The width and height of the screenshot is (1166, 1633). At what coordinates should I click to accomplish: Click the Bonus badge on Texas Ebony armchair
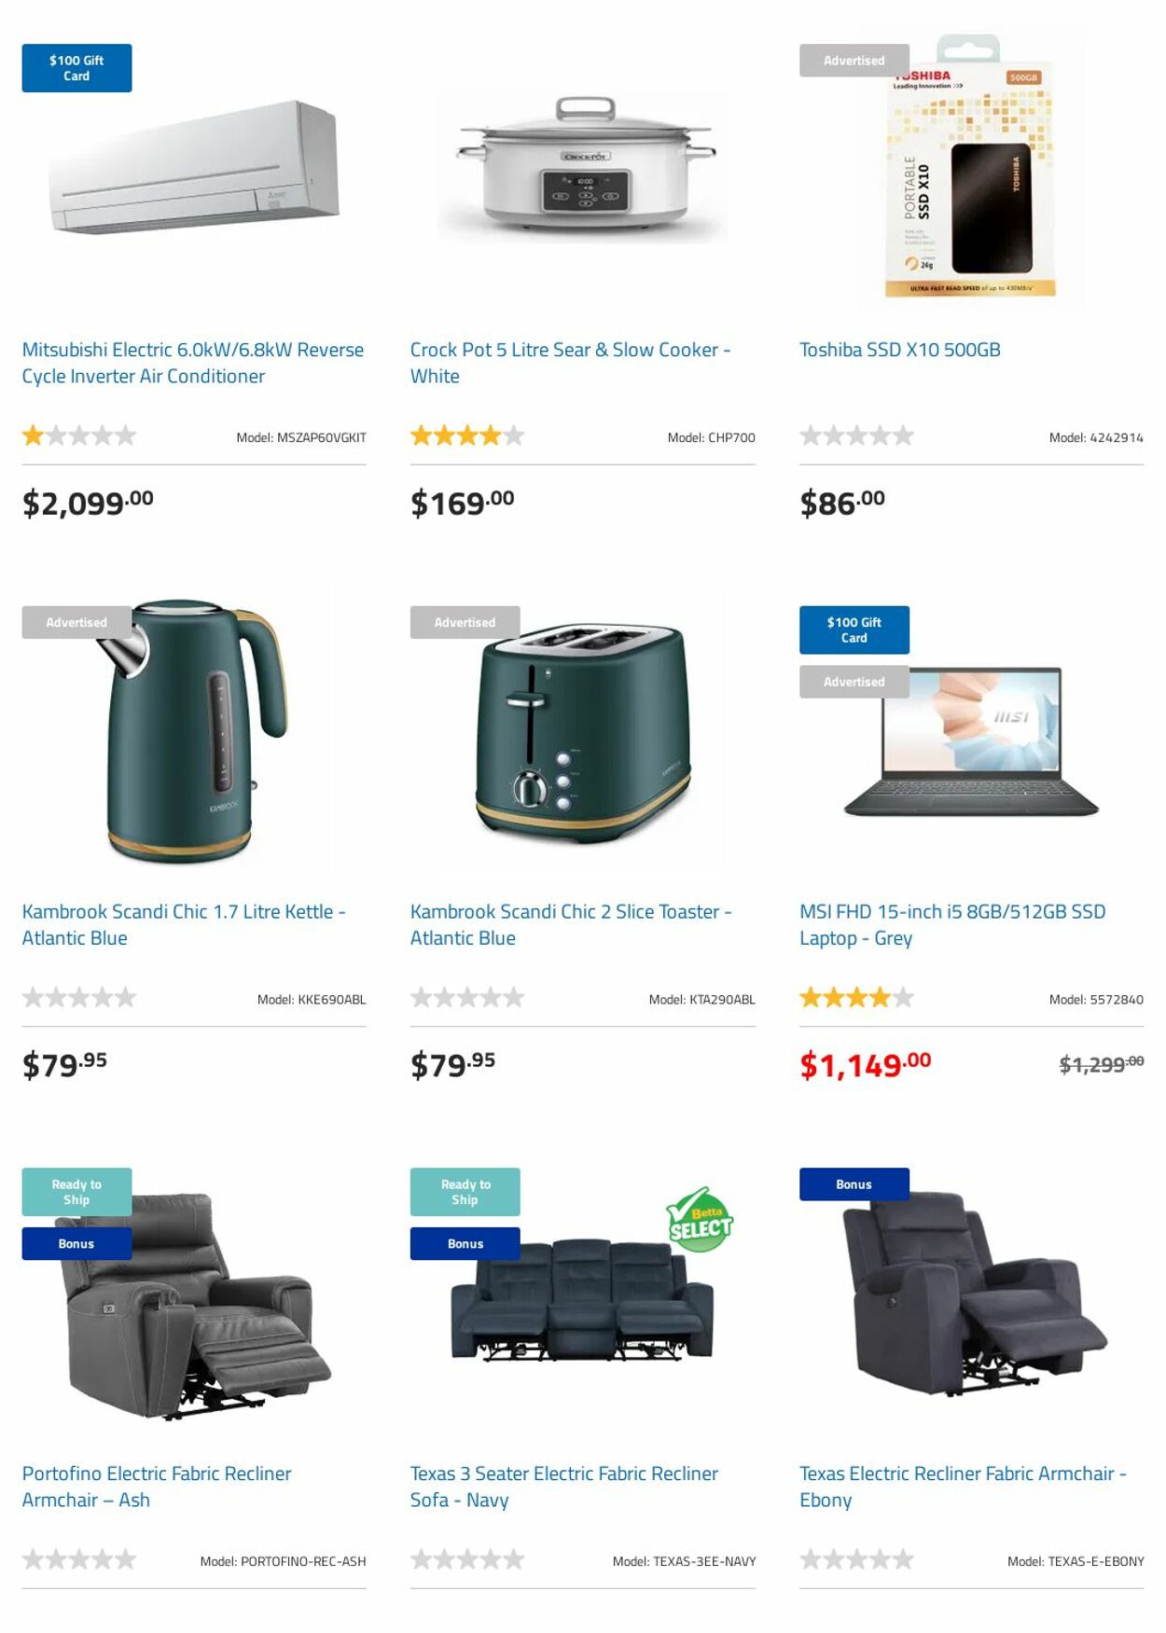854,1183
